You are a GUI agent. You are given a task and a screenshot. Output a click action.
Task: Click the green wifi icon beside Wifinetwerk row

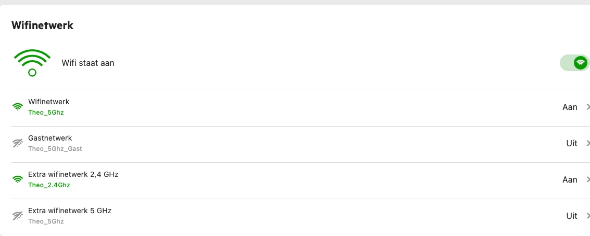click(x=18, y=107)
